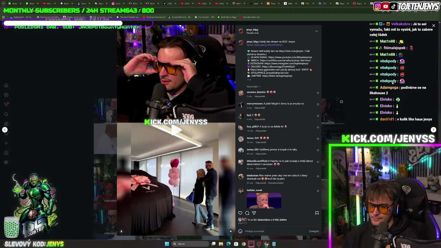Reply to morrymoravec comment
This screenshot has width=441, height=248.
click(260, 108)
